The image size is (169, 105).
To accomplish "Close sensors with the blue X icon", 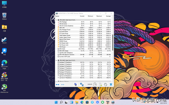I will click(x=111, y=84).
